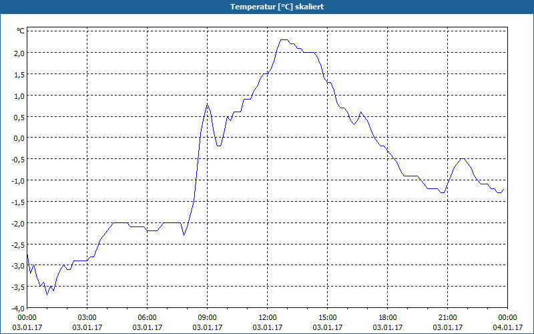Click the 03.01.17 date under 21:00

(x=447, y=327)
